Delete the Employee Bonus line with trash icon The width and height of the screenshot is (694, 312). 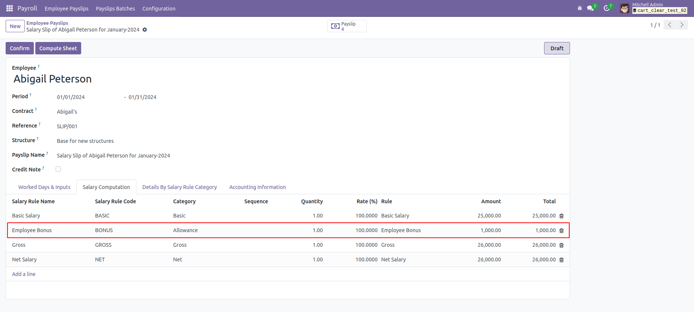click(x=561, y=231)
